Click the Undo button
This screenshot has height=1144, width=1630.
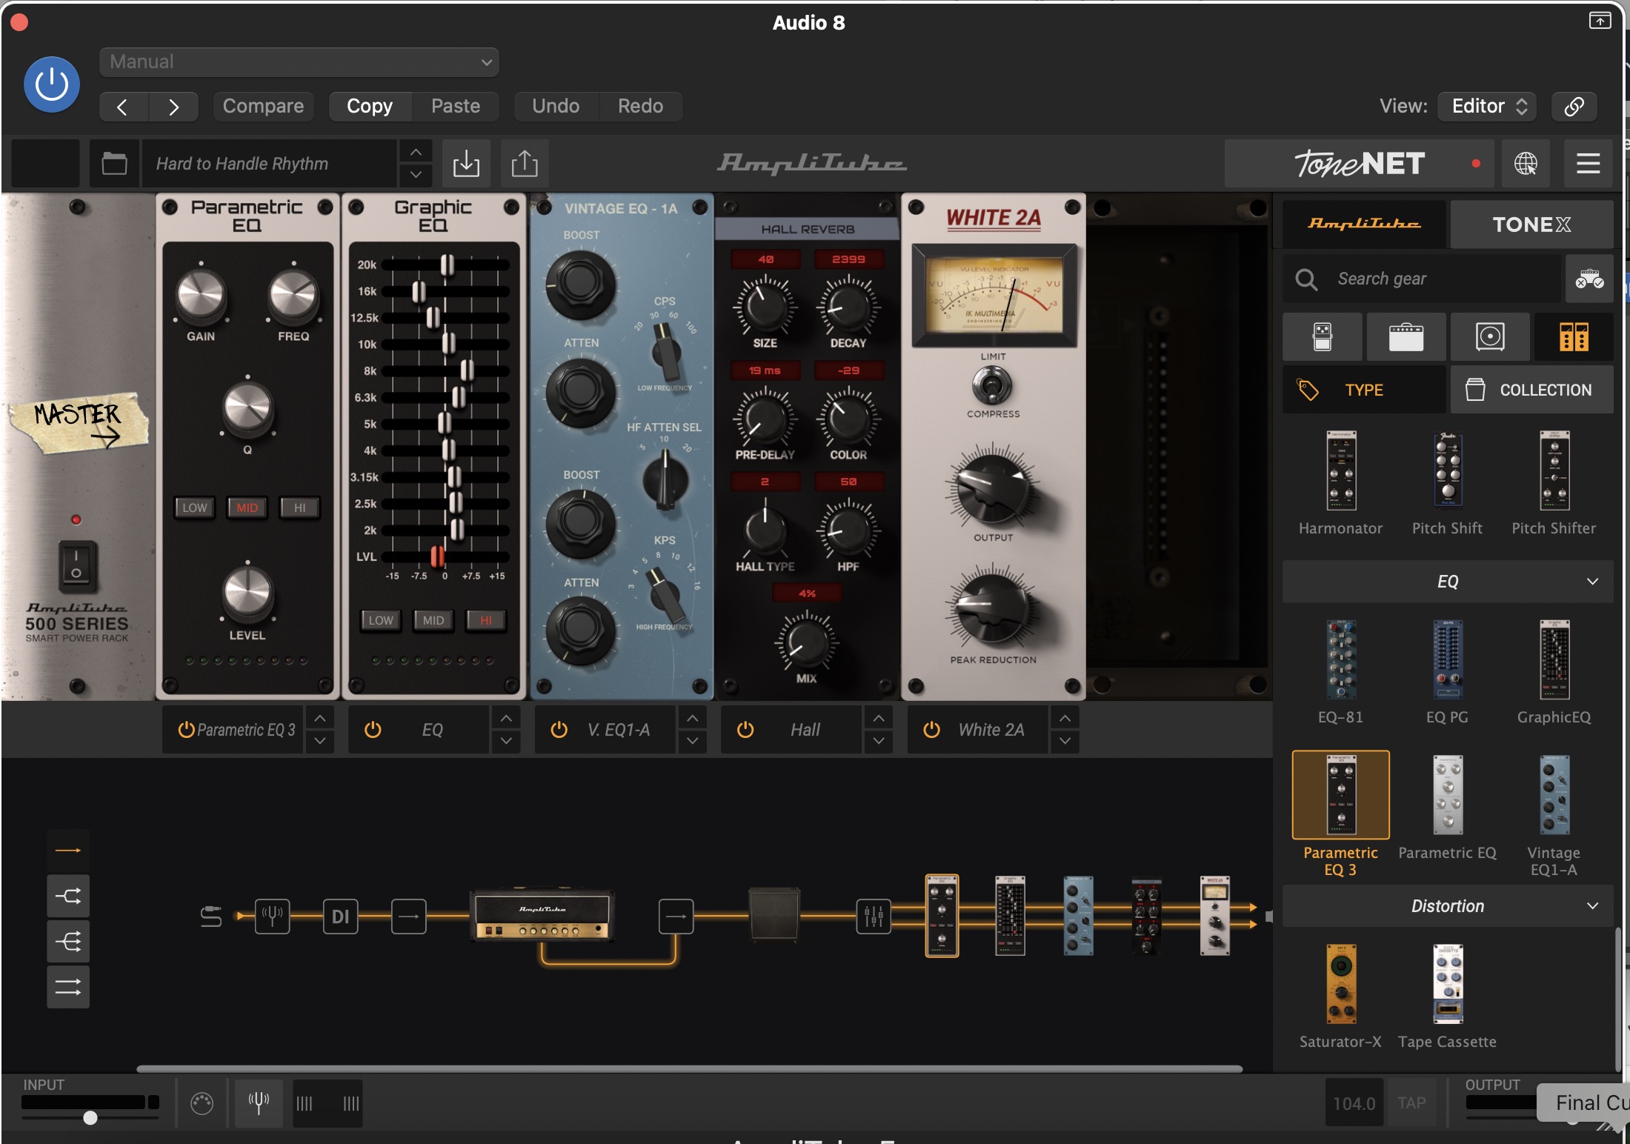pyautogui.click(x=556, y=106)
